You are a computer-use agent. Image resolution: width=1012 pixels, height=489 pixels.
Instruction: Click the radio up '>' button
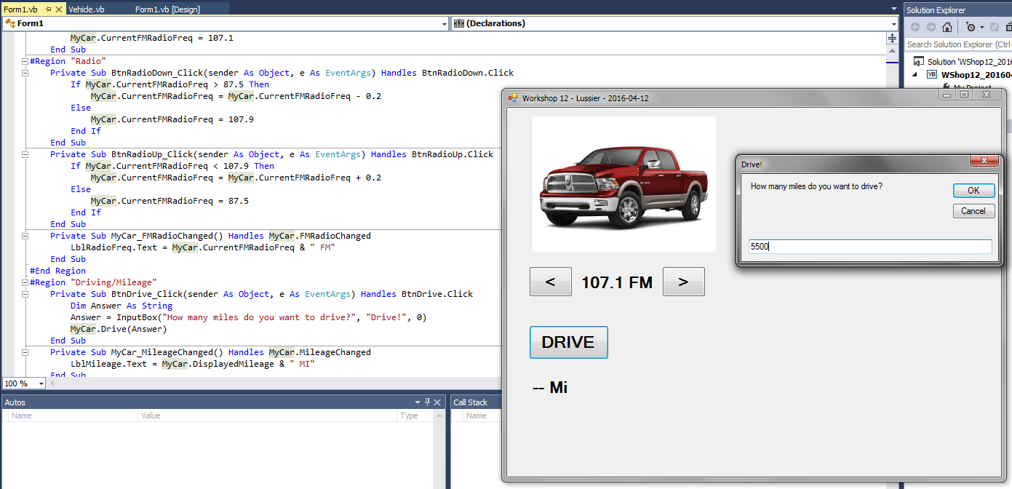click(683, 282)
